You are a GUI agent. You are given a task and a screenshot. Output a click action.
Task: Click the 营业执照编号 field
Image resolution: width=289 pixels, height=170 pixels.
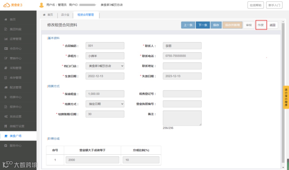point(182,104)
